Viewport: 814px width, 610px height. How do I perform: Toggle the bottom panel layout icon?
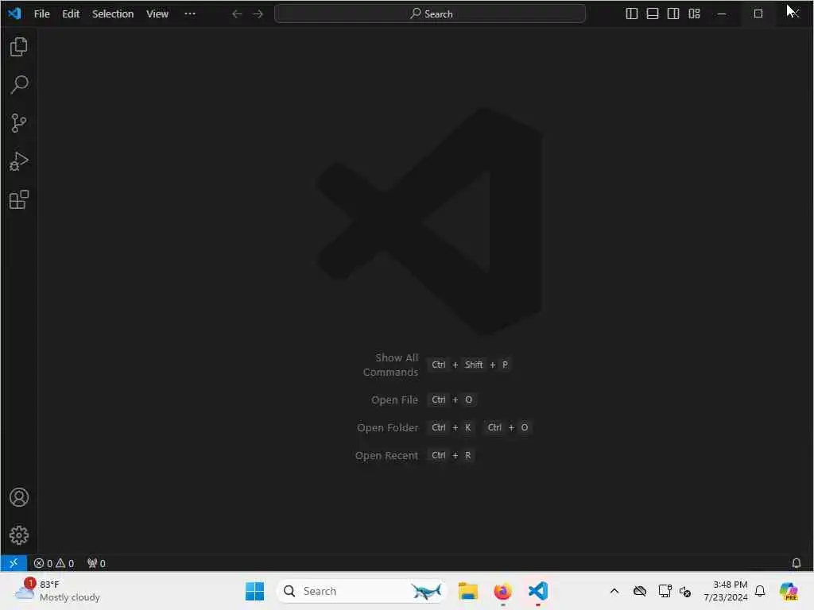653,14
